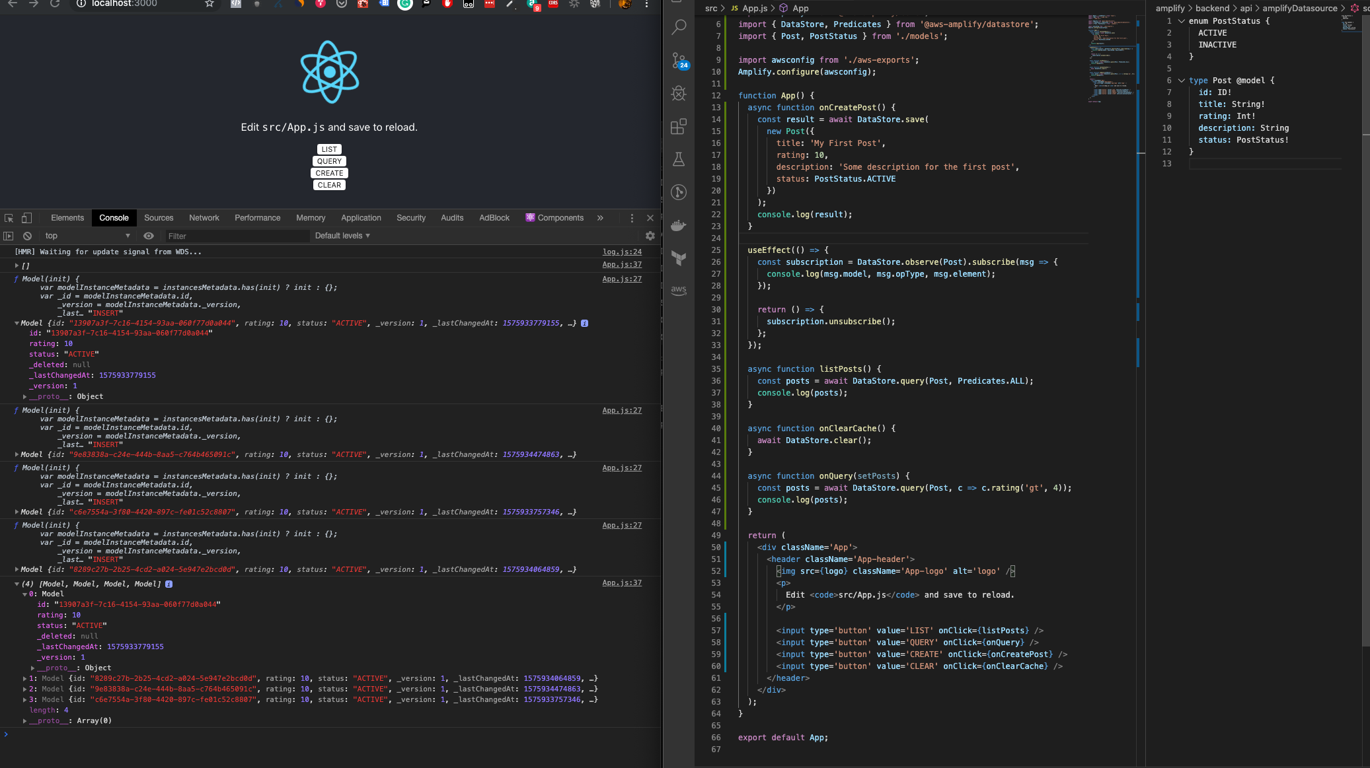The image size is (1370, 768).
Task: Bookmark page with star icon
Action: [x=209, y=3]
